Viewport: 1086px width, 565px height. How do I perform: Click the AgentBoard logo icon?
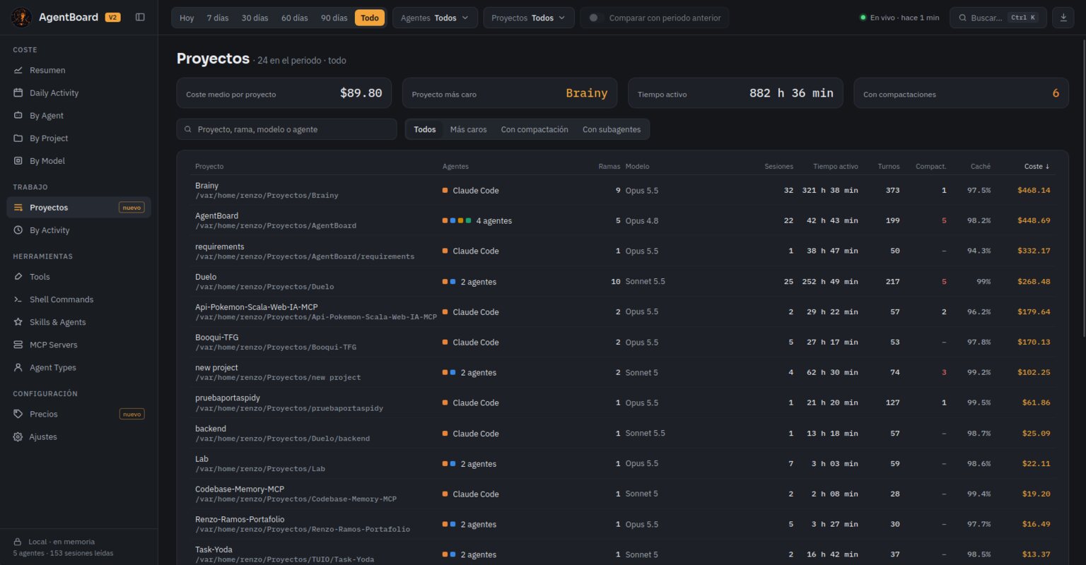click(x=22, y=17)
